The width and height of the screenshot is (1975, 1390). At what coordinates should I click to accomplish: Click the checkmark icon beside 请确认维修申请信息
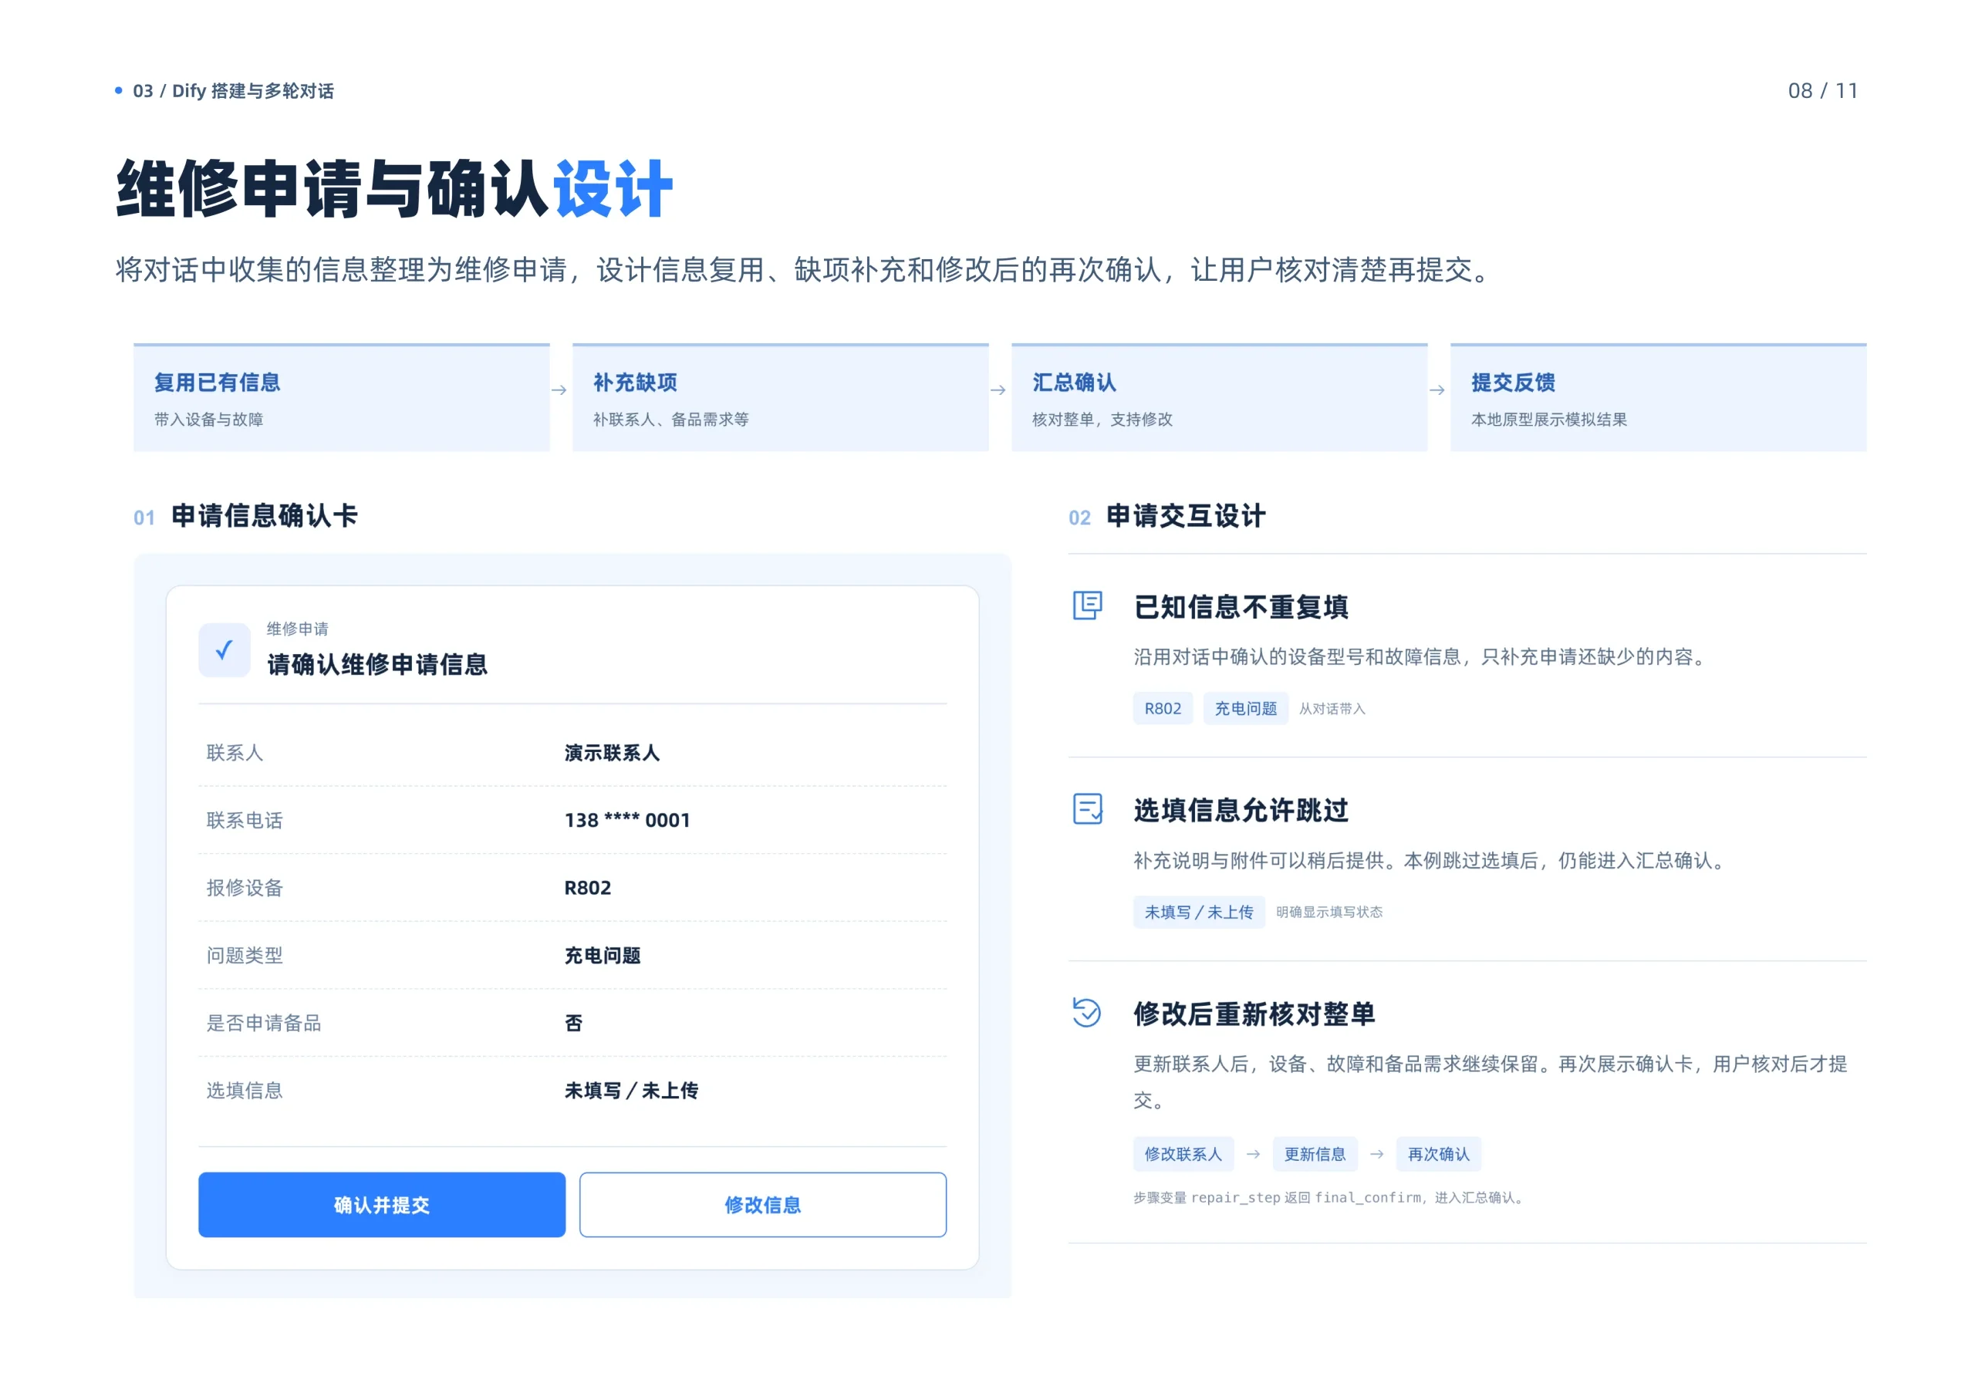coord(224,649)
